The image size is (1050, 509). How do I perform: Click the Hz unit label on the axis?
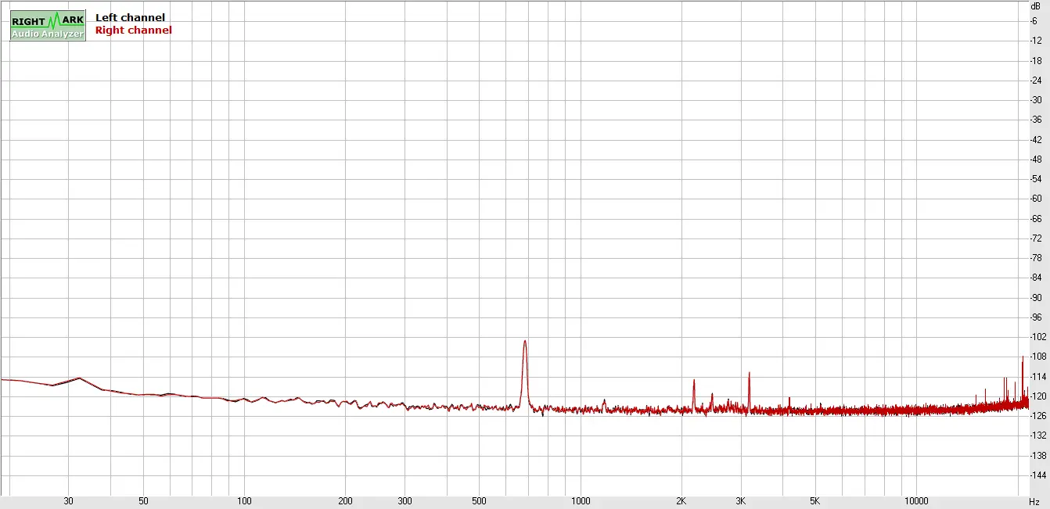1034,501
